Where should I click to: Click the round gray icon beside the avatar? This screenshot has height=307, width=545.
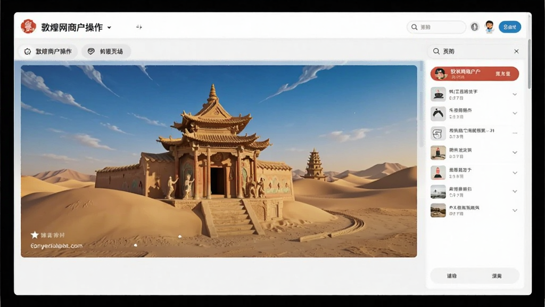[x=474, y=27]
